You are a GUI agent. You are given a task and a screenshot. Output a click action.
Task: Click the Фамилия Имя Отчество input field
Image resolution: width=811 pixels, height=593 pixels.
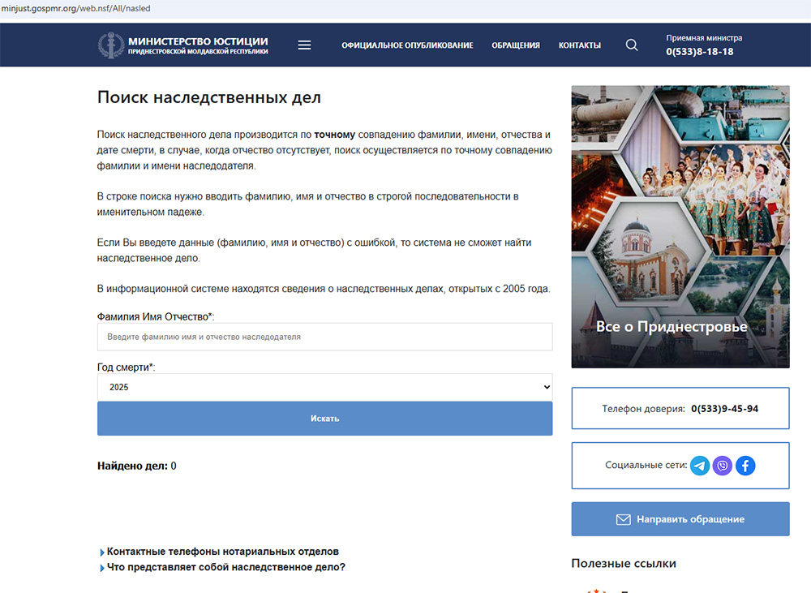click(324, 337)
